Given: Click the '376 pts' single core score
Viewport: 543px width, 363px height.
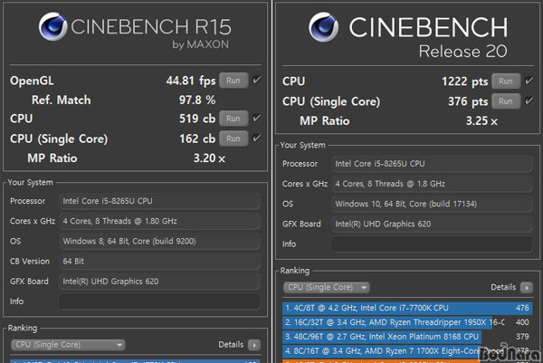Looking at the screenshot, I should [468, 101].
